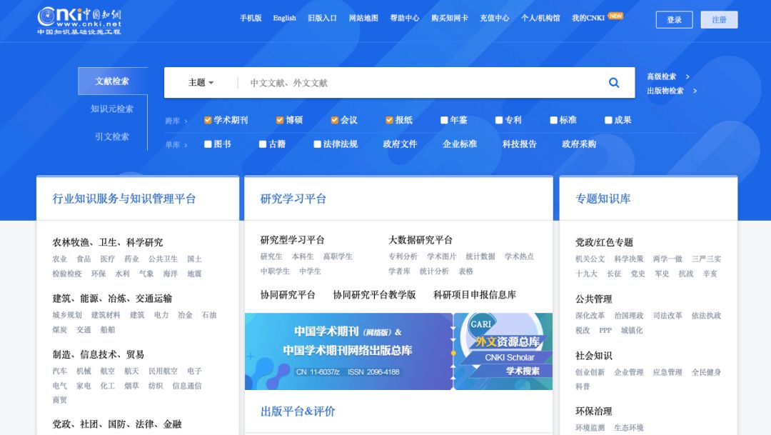Image resolution: width=771 pixels, height=435 pixels.
Task: Click the 注册 button
Action: point(718,19)
